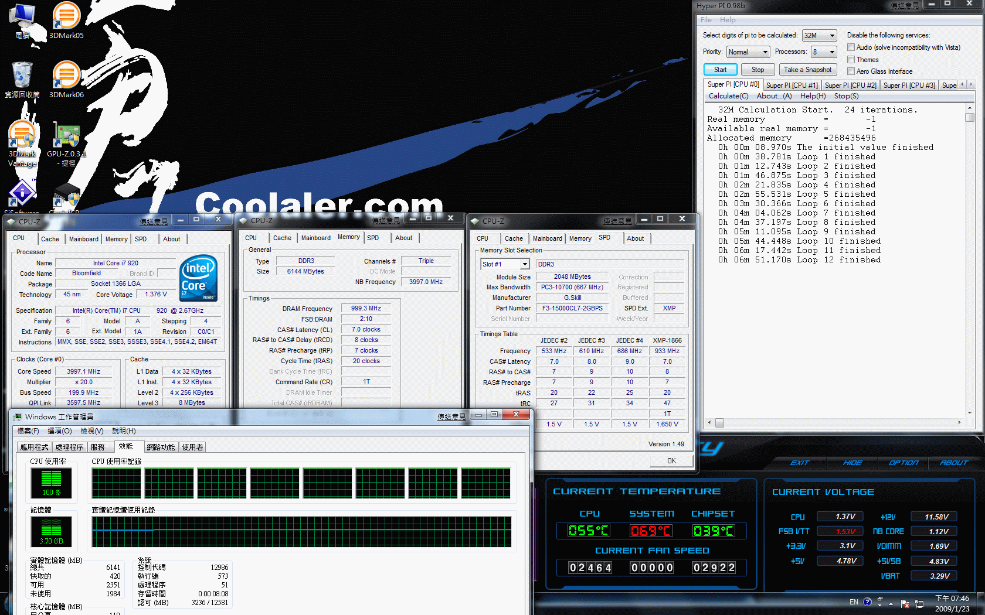The height and width of the screenshot is (615, 985).
Task: Click HIDE in the hardware monitor panel
Action: pos(852,463)
